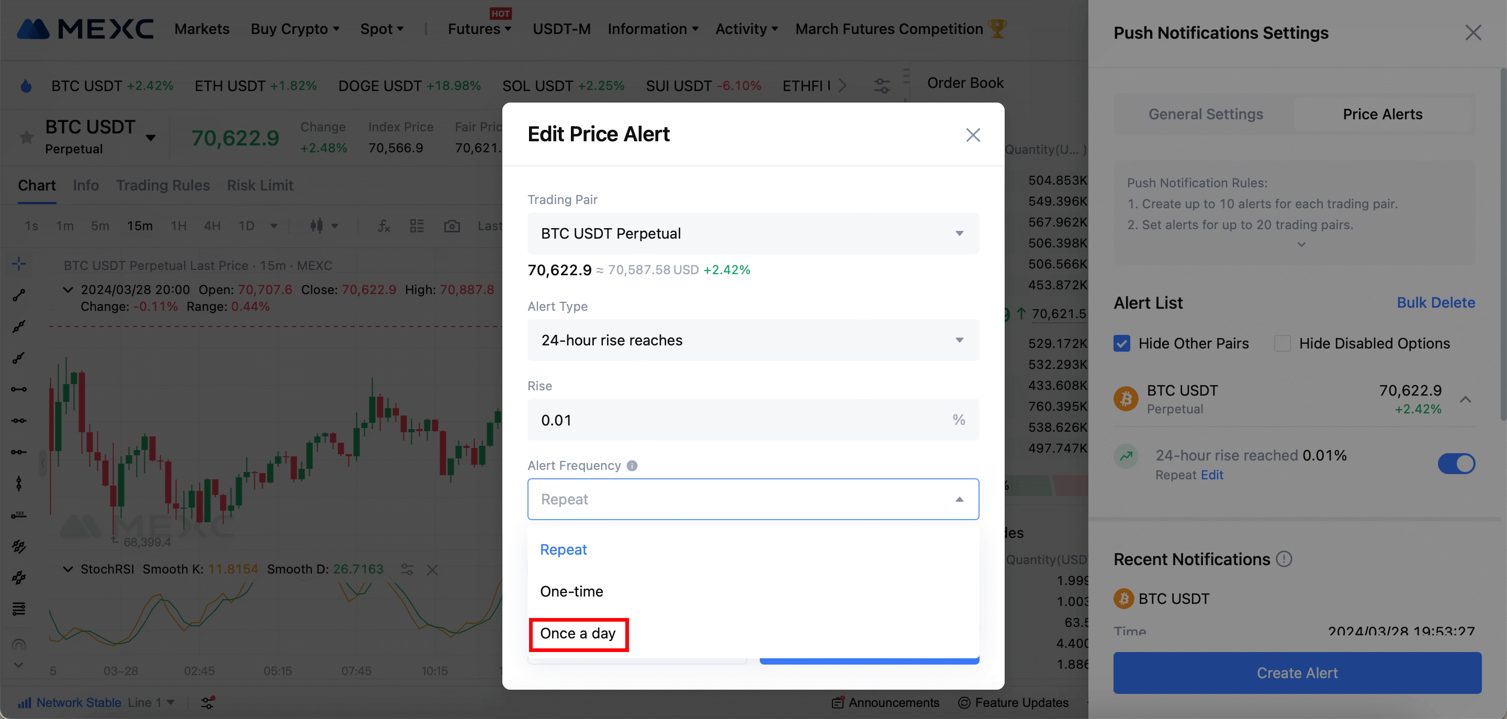
Task: Switch to the General Settings tab
Action: point(1205,114)
